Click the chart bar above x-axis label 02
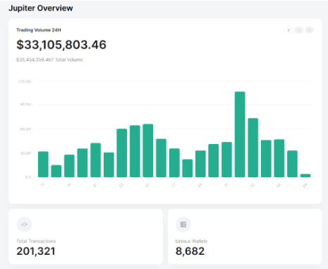The image size is (328, 269). [x=253, y=148]
